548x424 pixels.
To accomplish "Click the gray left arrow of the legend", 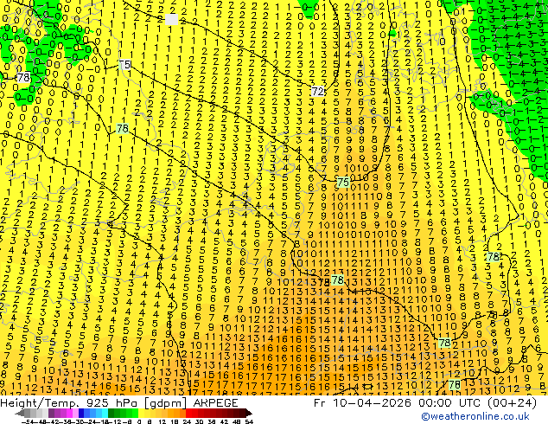I will [20, 413].
